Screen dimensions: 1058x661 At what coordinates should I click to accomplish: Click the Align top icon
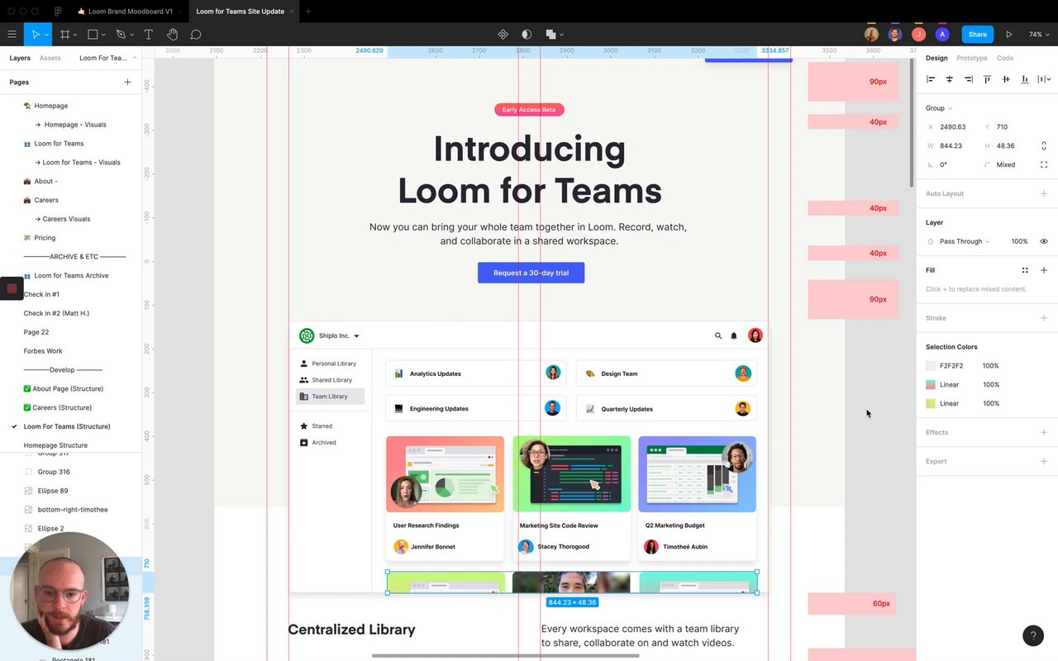coord(987,79)
